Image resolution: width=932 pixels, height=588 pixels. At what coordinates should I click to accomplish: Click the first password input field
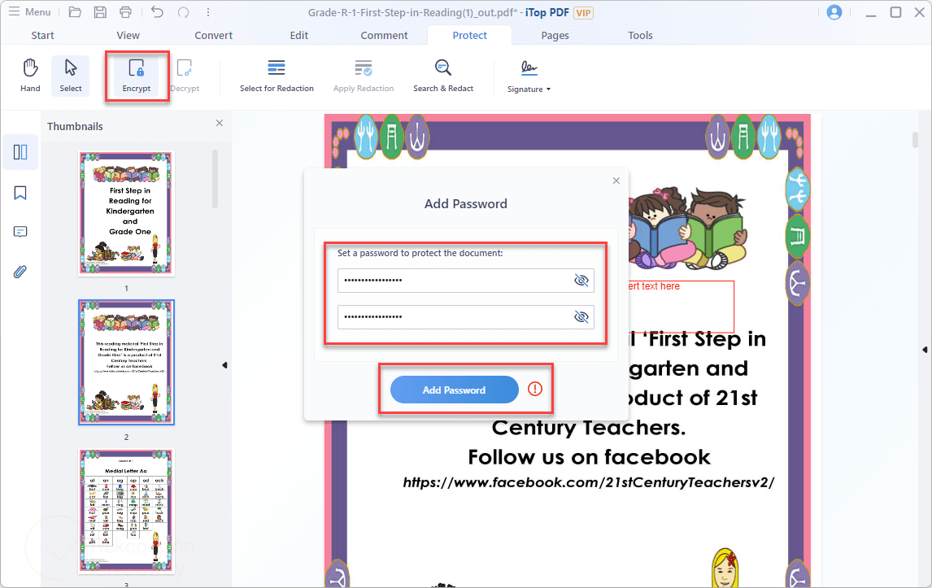(465, 280)
